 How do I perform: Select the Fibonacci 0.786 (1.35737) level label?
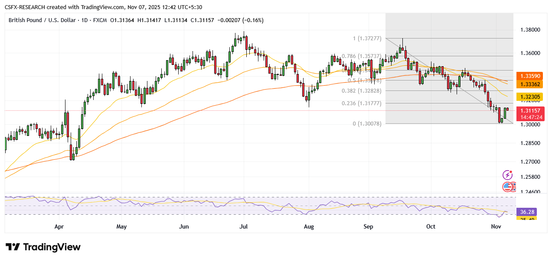361,56
